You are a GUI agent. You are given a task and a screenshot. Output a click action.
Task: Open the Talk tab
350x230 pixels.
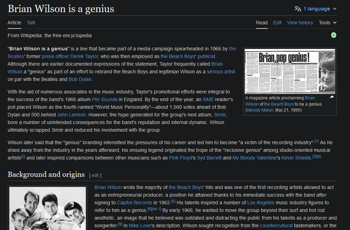(31, 23)
